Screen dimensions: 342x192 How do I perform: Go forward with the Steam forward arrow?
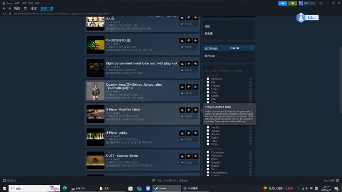pos(10,8)
